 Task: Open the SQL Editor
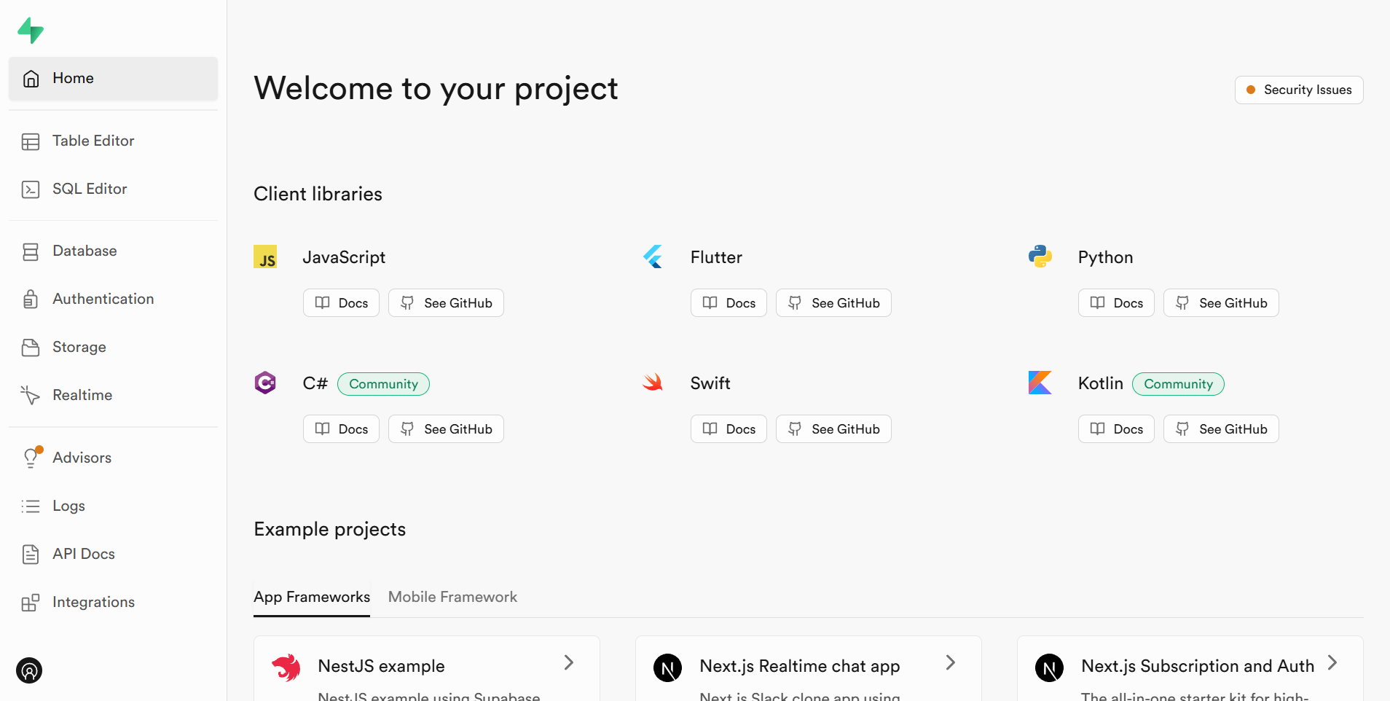tap(89, 188)
